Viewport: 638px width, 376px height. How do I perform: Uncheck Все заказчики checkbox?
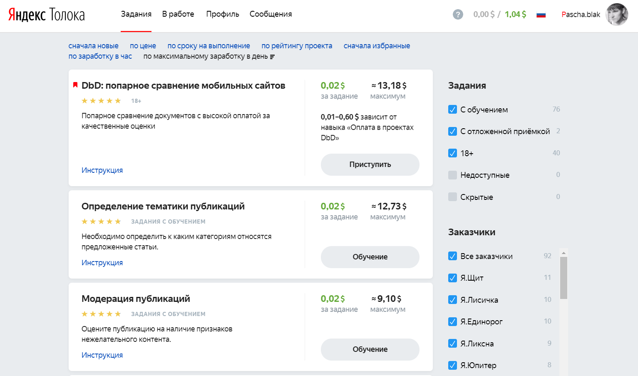click(453, 256)
